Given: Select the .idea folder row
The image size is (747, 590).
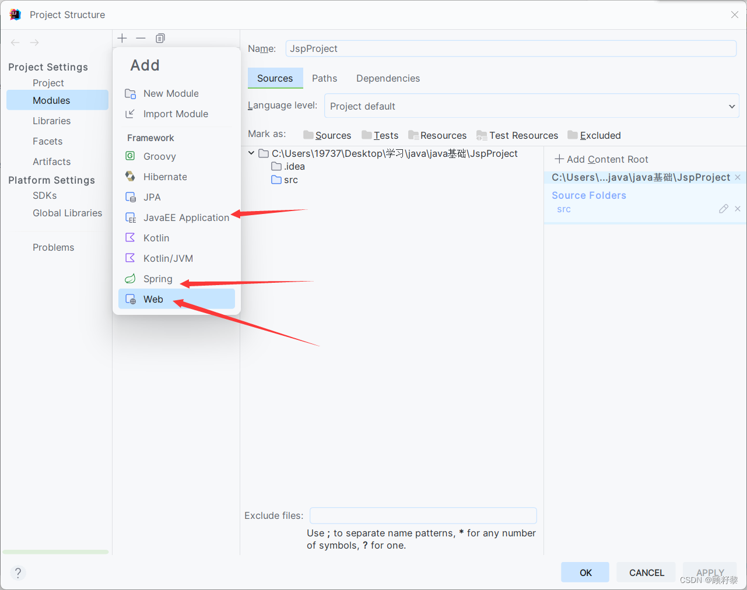Looking at the screenshot, I should tap(288, 167).
